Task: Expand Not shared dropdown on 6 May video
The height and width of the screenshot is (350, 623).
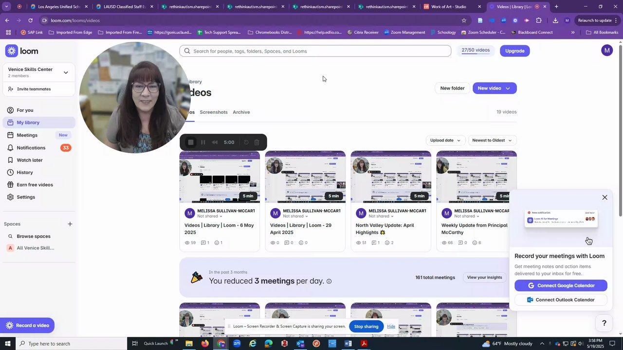Action: coord(209,216)
